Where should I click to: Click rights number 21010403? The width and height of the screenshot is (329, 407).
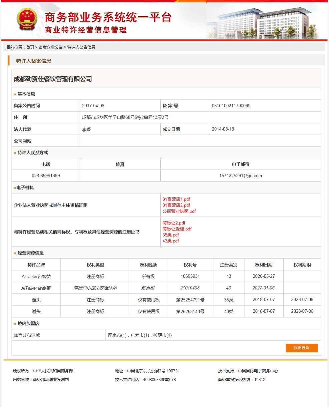click(x=190, y=288)
